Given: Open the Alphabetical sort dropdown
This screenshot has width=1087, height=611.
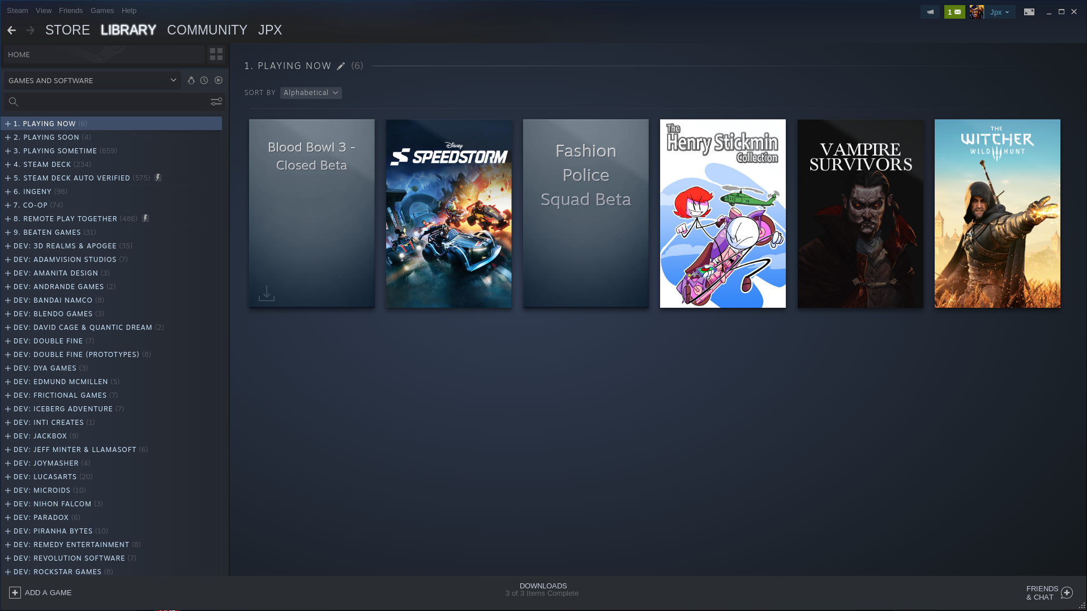Looking at the screenshot, I should pos(310,92).
